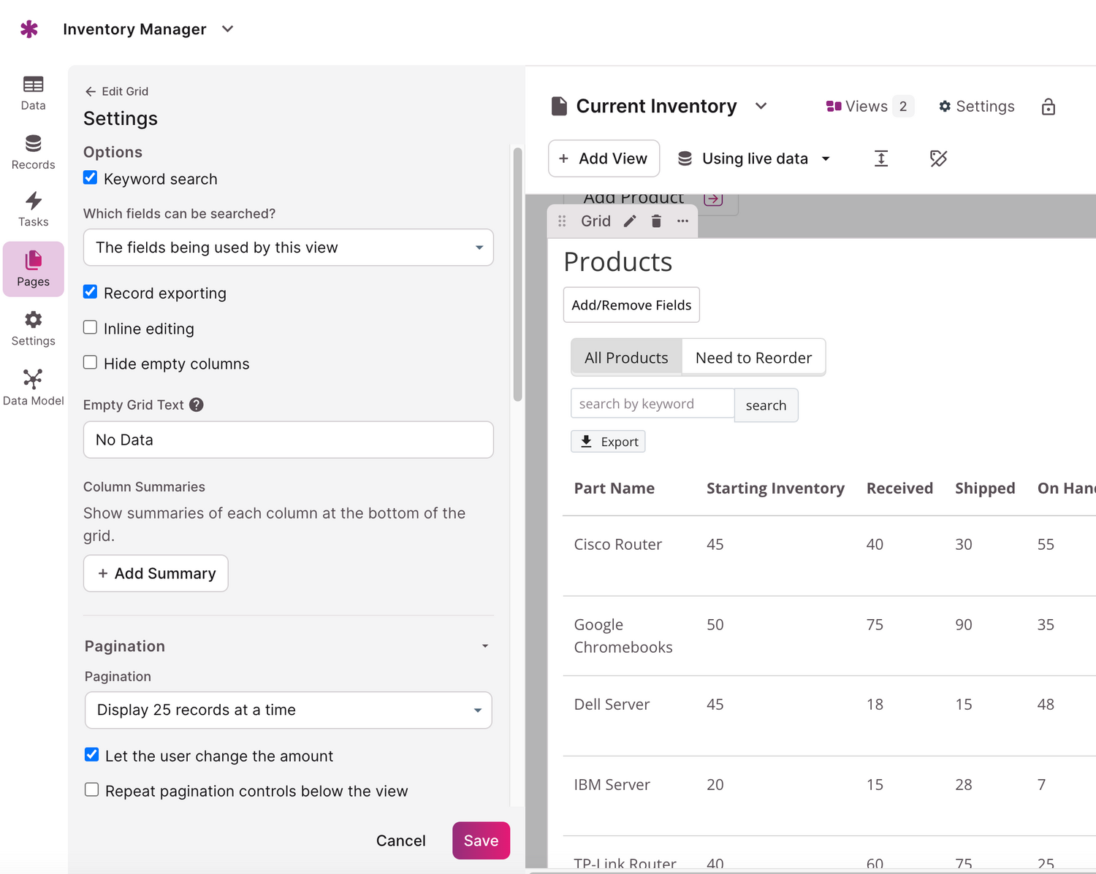Image resolution: width=1096 pixels, height=874 pixels.
Task: Open the pagination records count dropdown
Action: (288, 710)
